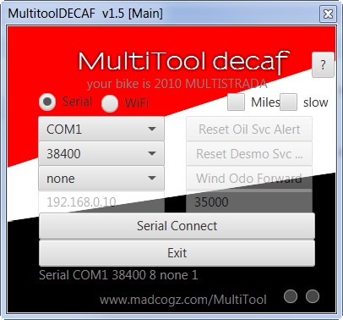Click the Exit button
This screenshot has height=320, width=343.
[177, 253]
